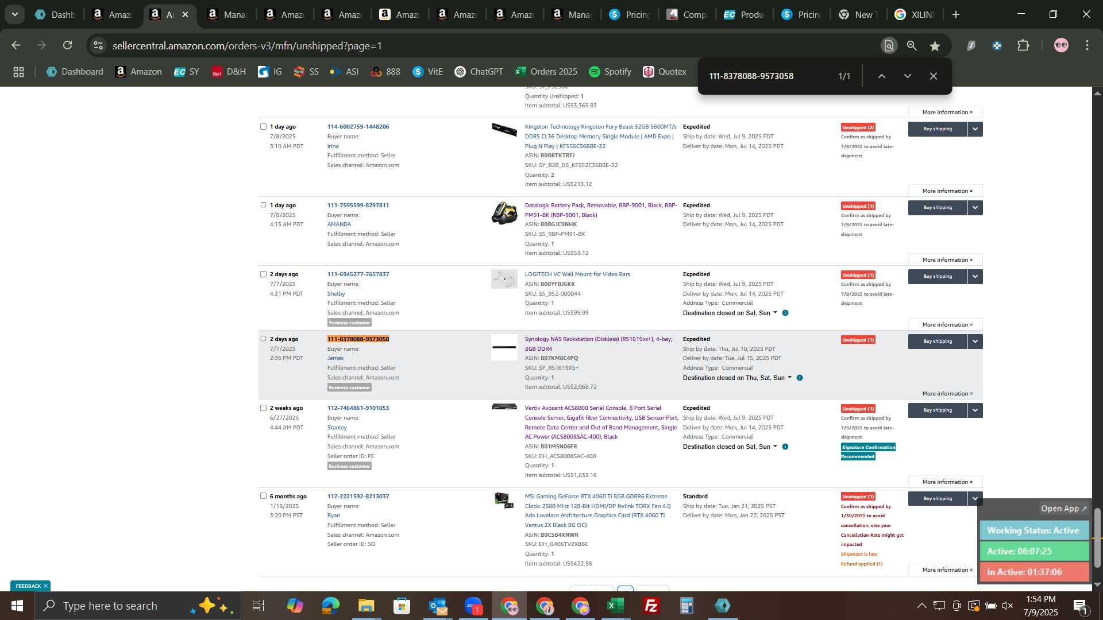Bookmark this page with the star icon
The height and width of the screenshot is (620, 1103).
935,45
